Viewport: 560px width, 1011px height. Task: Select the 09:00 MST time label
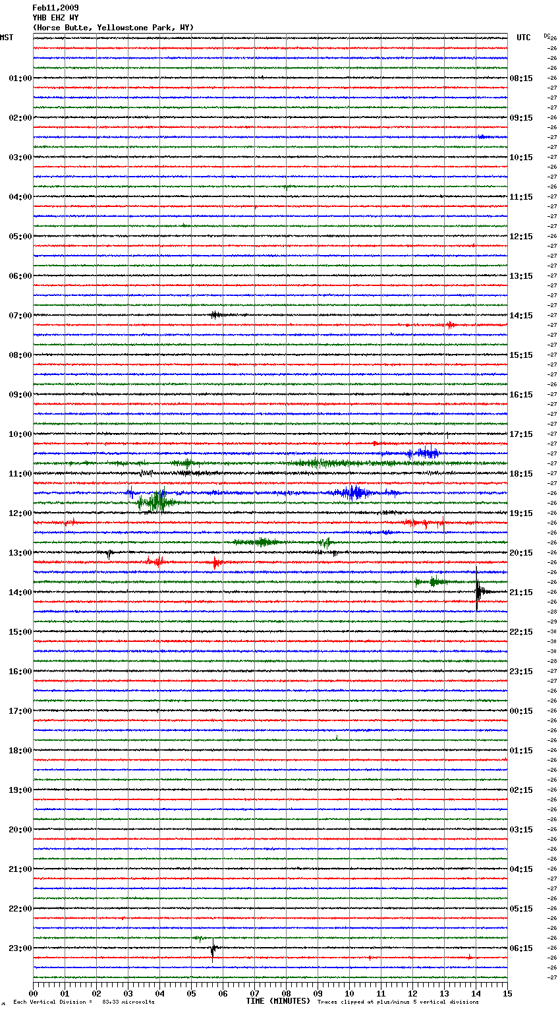[x=20, y=395]
